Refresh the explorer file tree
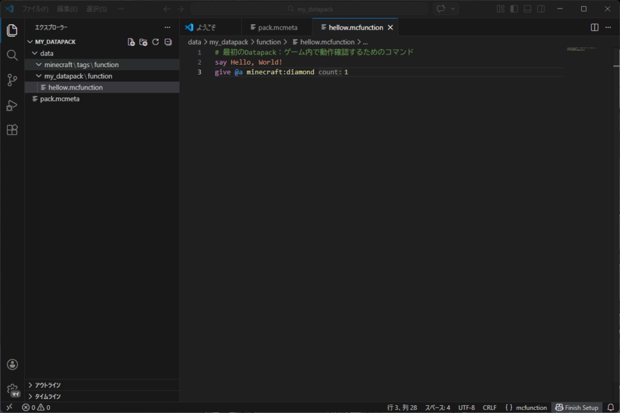This screenshot has height=413, width=620. pyautogui.click(x=156, y=42)
